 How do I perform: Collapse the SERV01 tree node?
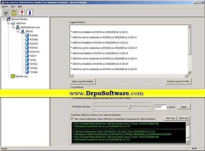coord(18,31)
